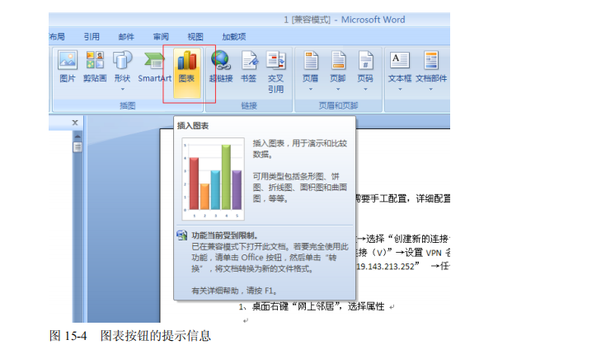Switch to the 布局 ribbon tab
Viewport: 606px width, 354px height.
tap(57, 37)
